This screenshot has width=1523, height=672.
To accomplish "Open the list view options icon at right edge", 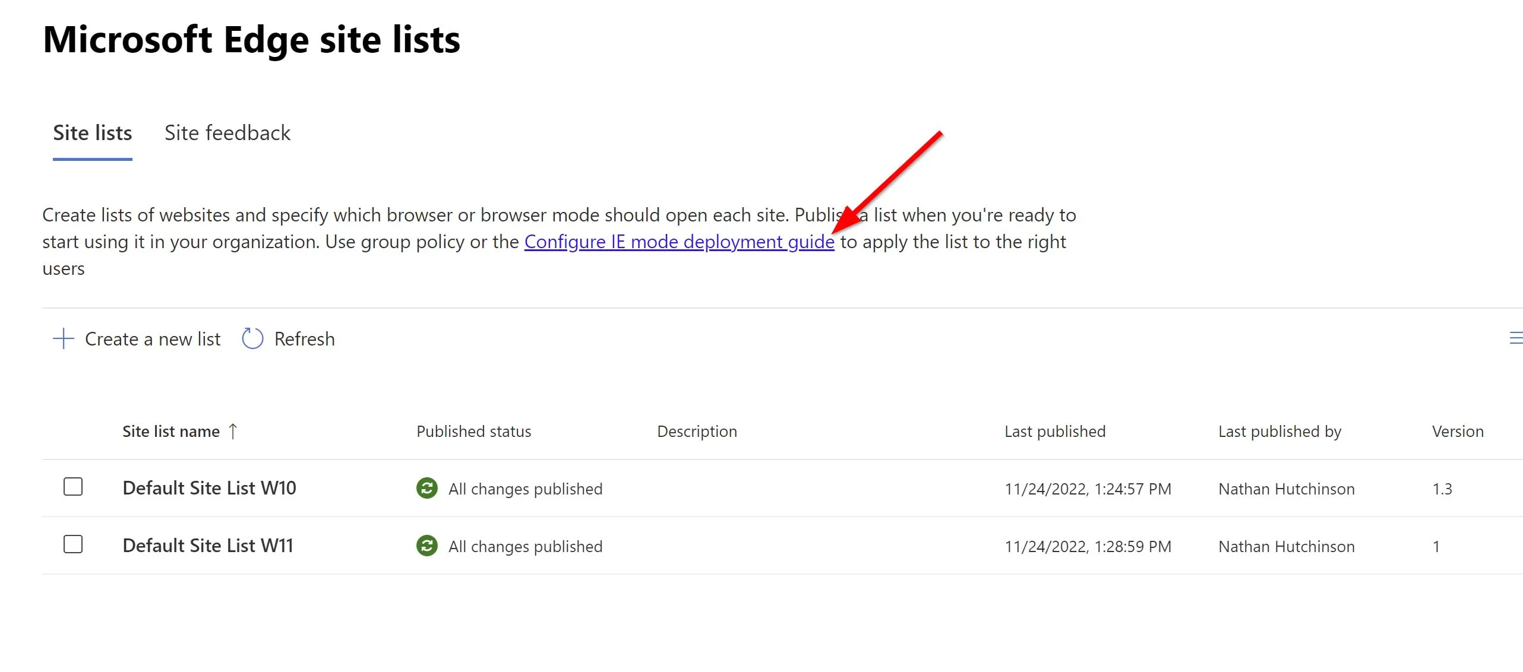I will pos(1516,338).
